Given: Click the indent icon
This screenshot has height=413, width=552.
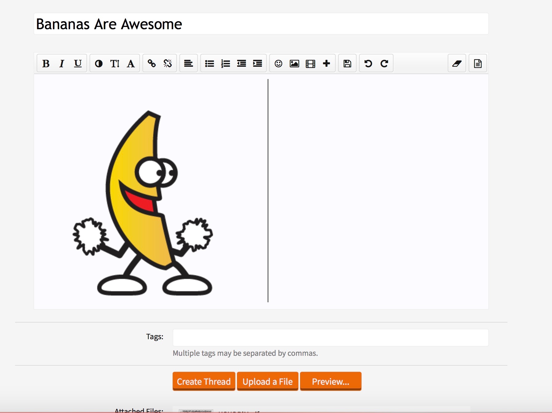Looking at the screenshot, I should point(258,63).
